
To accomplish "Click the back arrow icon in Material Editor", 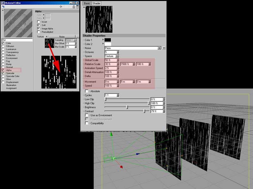I will [61, 7].
